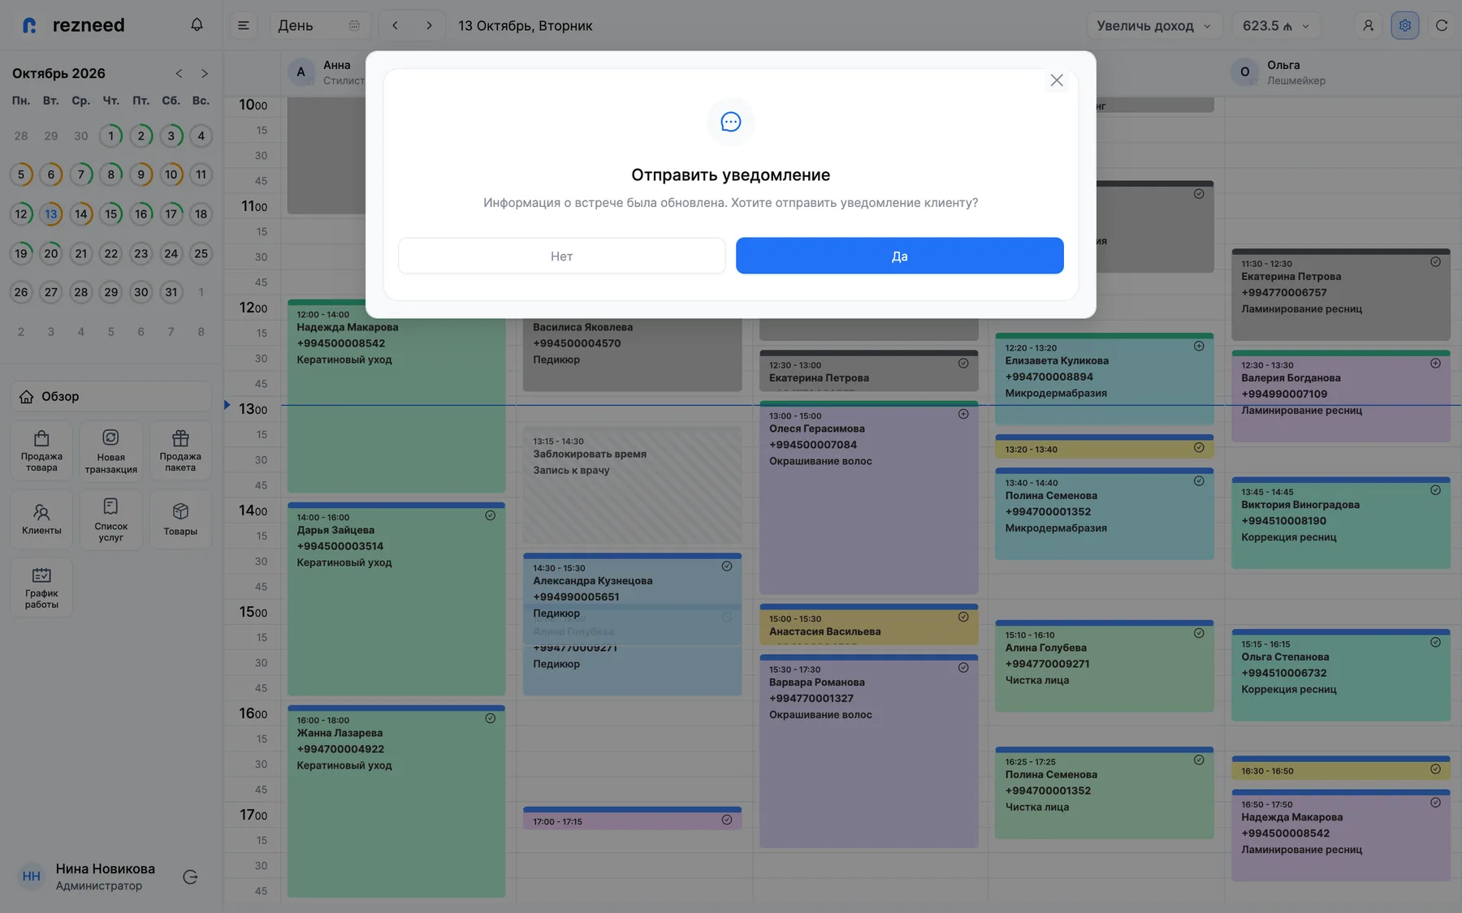Screen dimensions: 1462x913
Task: Click the logout icon next to Нина Новикова
Action: pyautogui.click(x=190, y=876)
